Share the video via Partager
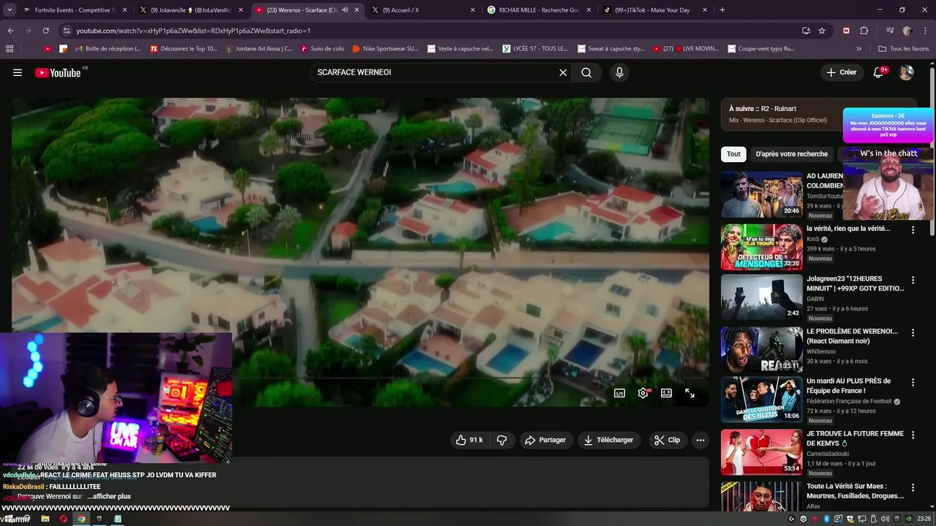The height and width of the screenshot is (526, 936). pos(546,440)
